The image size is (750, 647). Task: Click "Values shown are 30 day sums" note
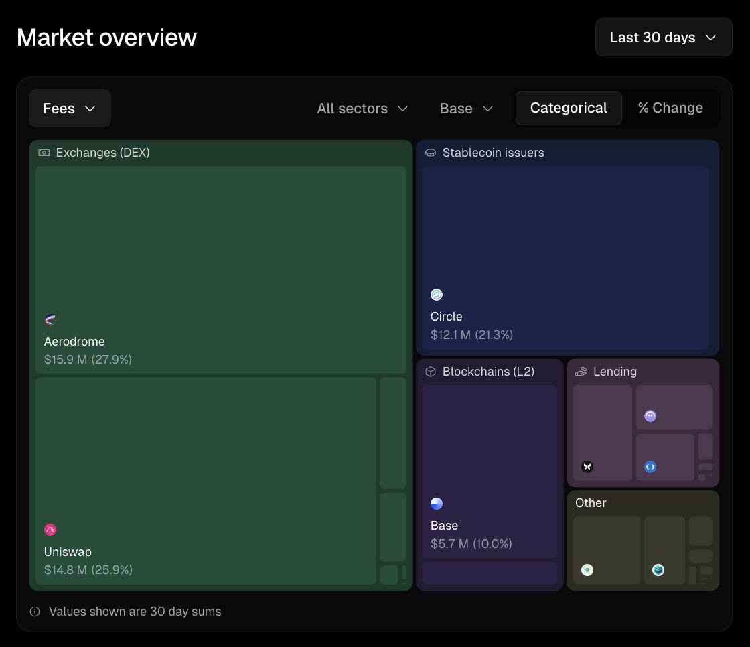135,612
